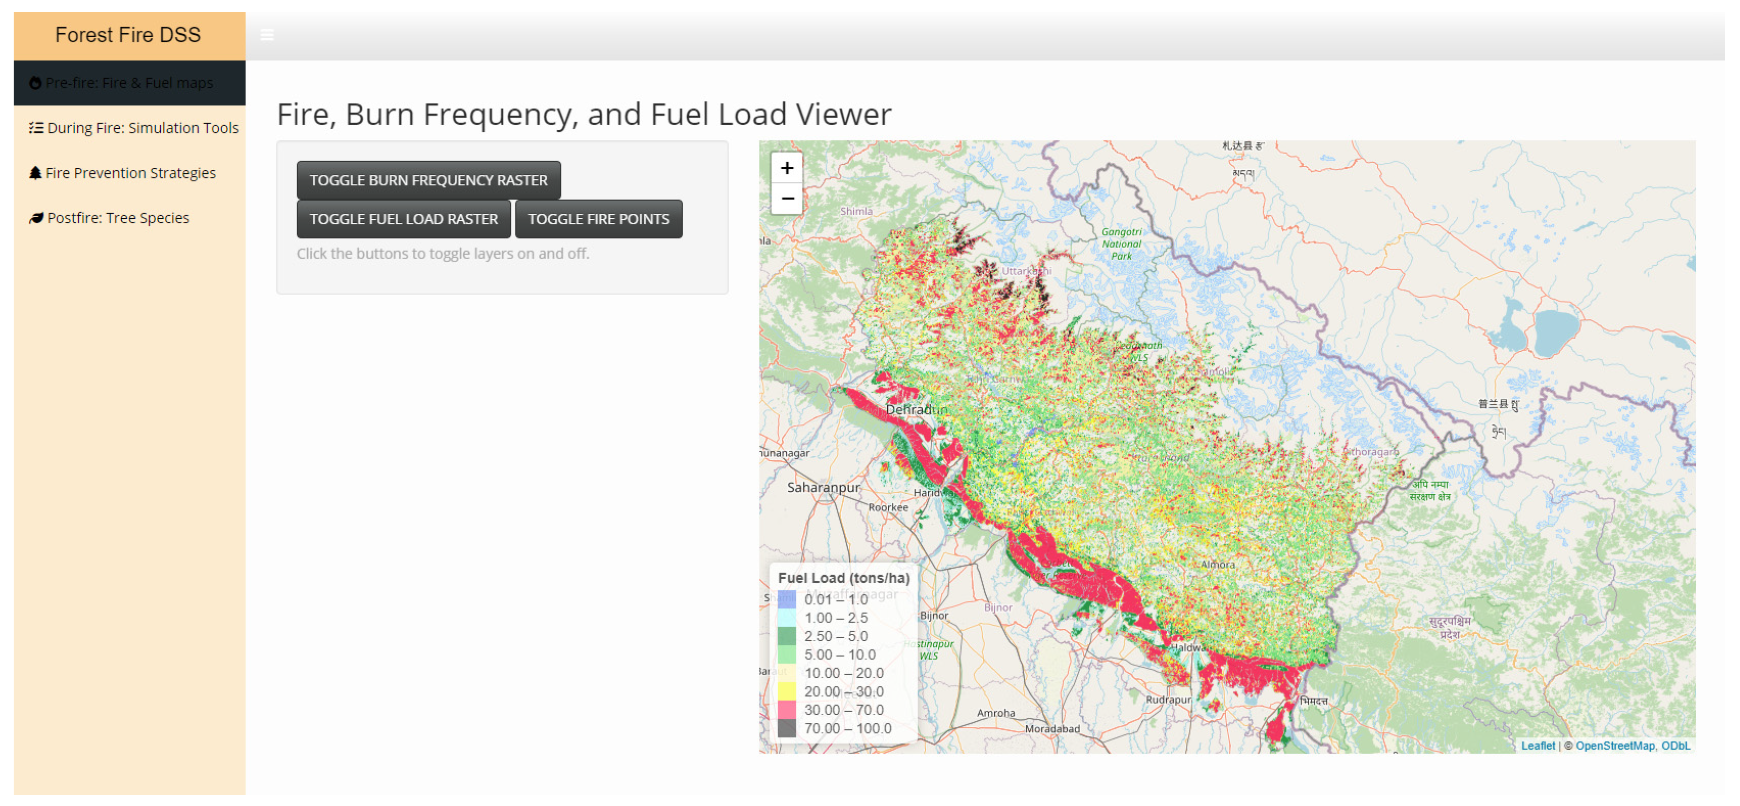Click the 70.00 – 100.0 gray legend swatch

786,728
